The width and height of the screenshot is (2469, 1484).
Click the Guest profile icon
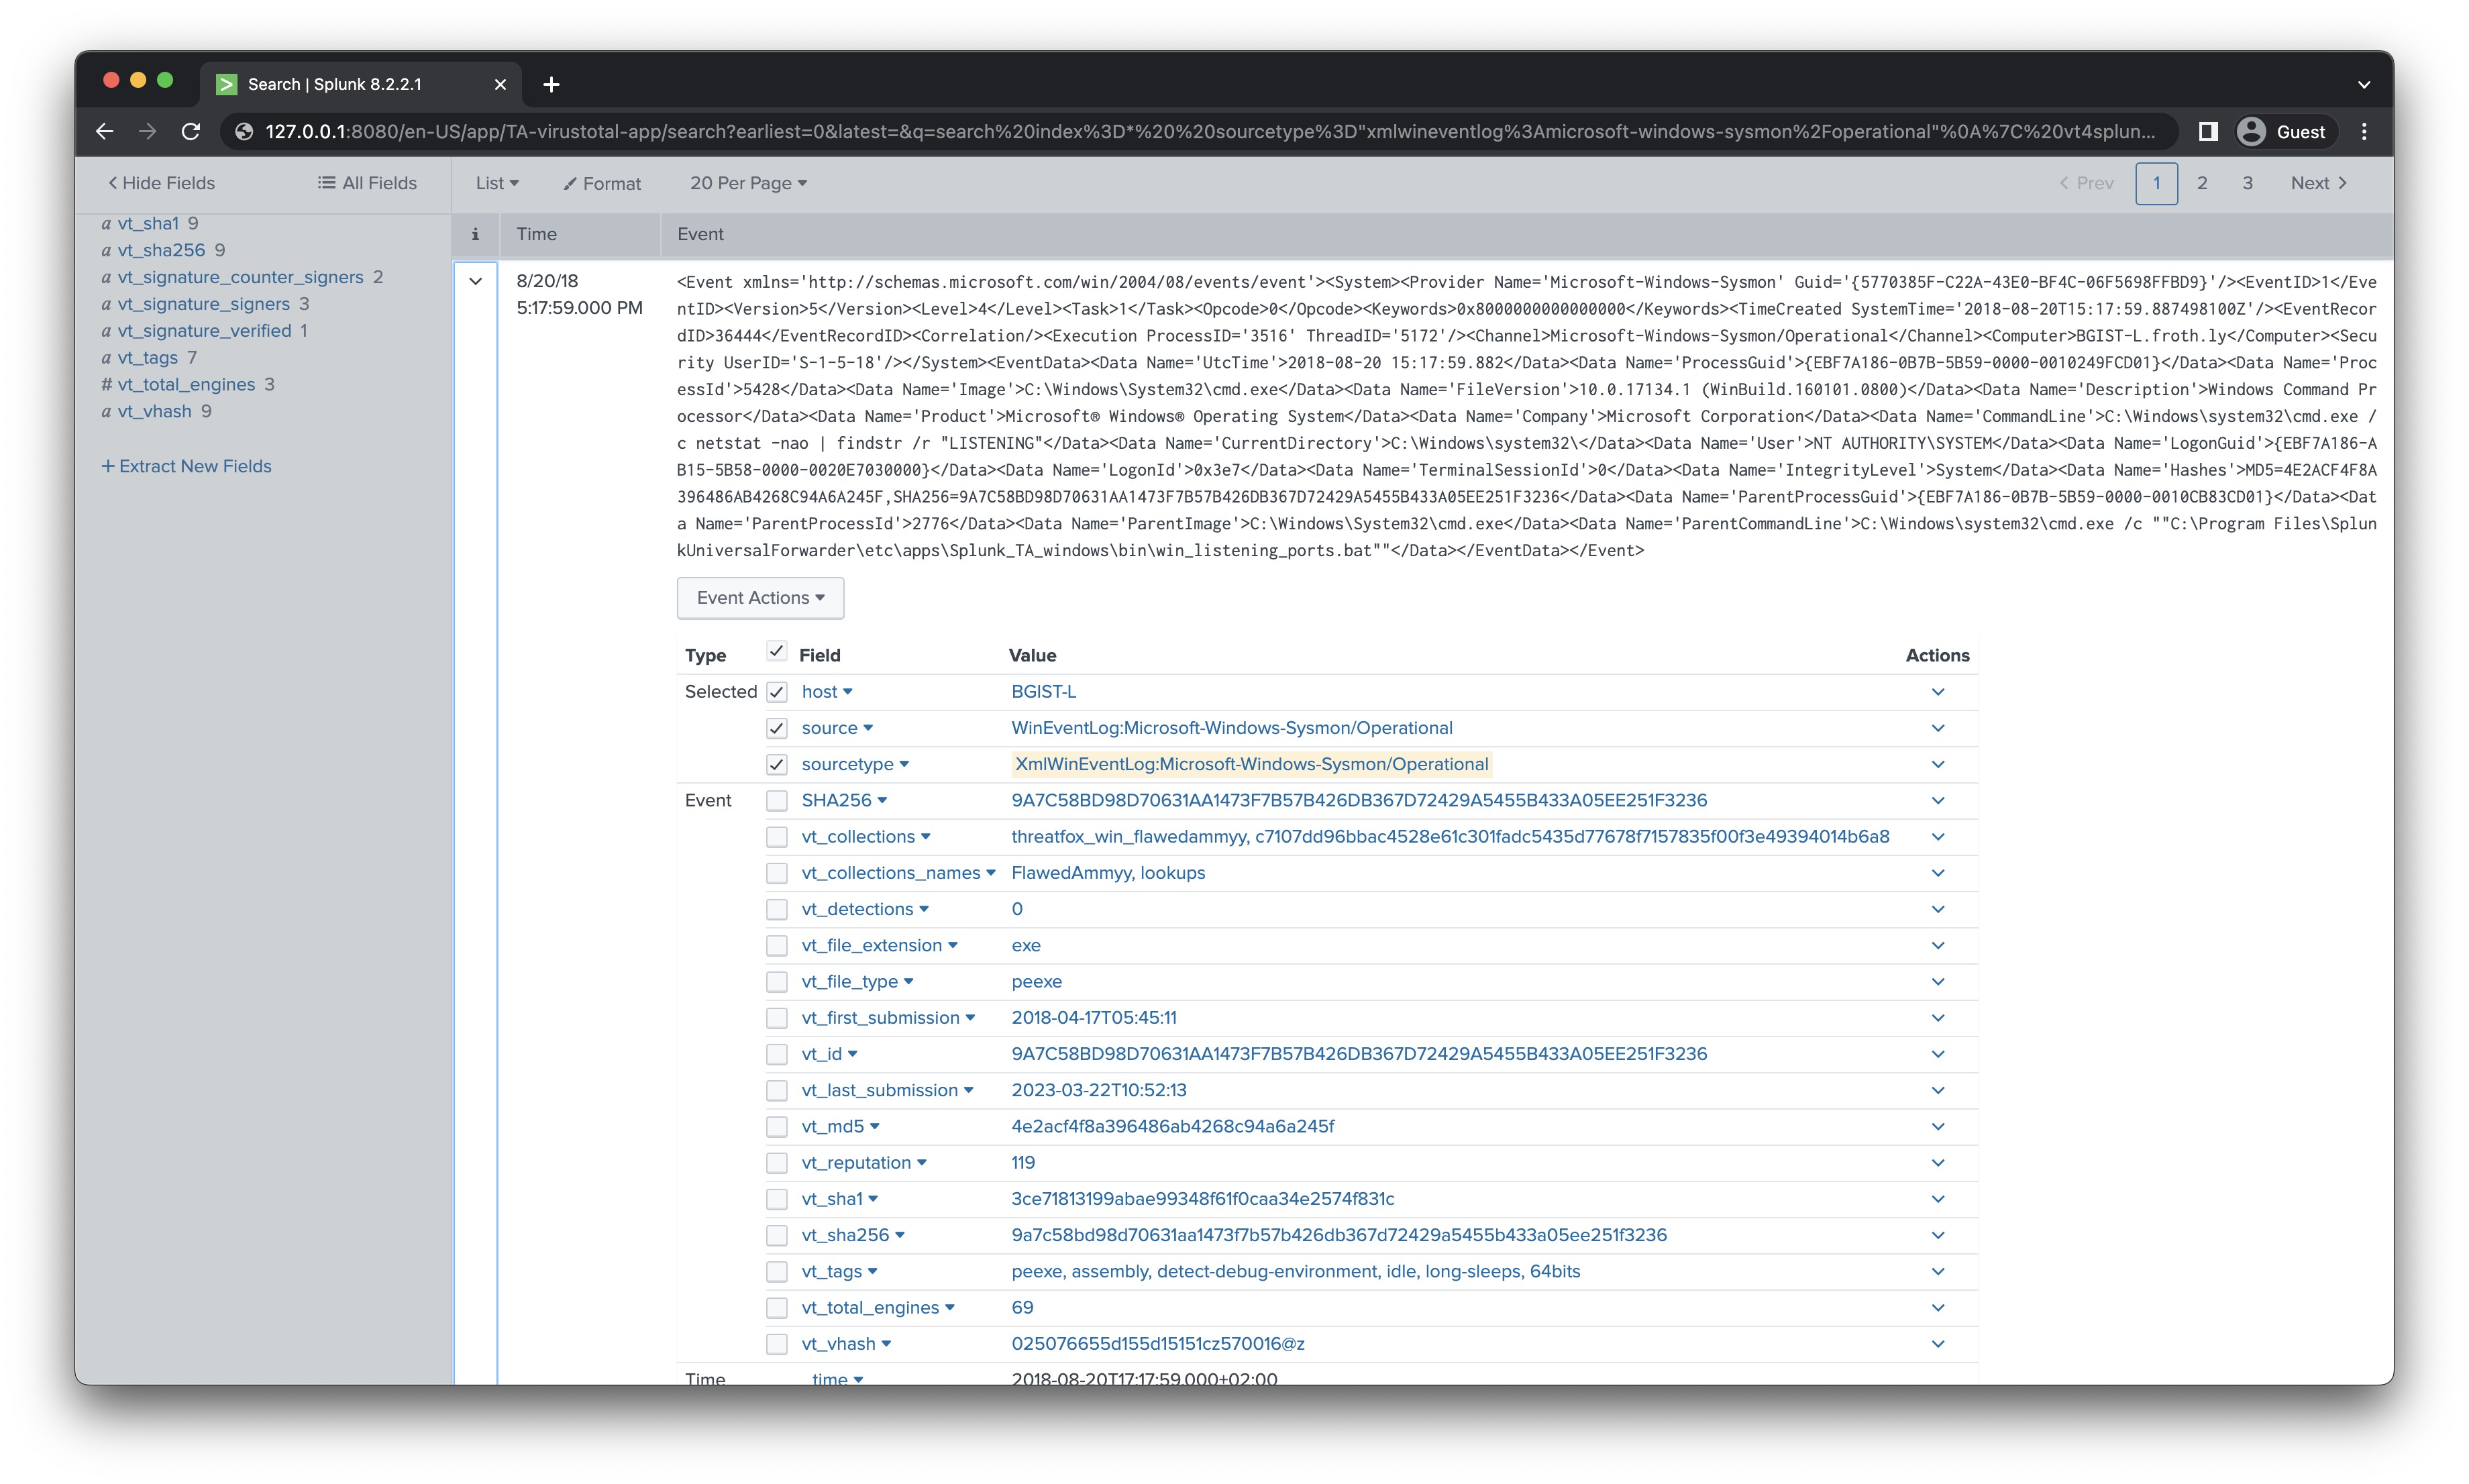[2251, 131]
